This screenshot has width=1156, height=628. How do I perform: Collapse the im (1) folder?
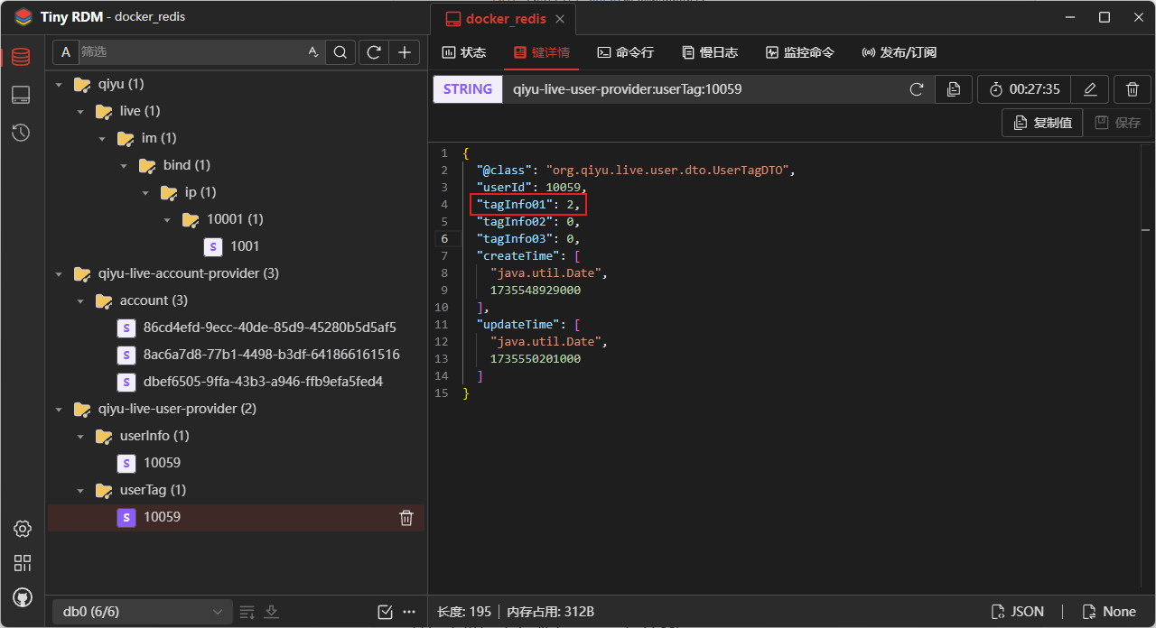tap(102, 138)
